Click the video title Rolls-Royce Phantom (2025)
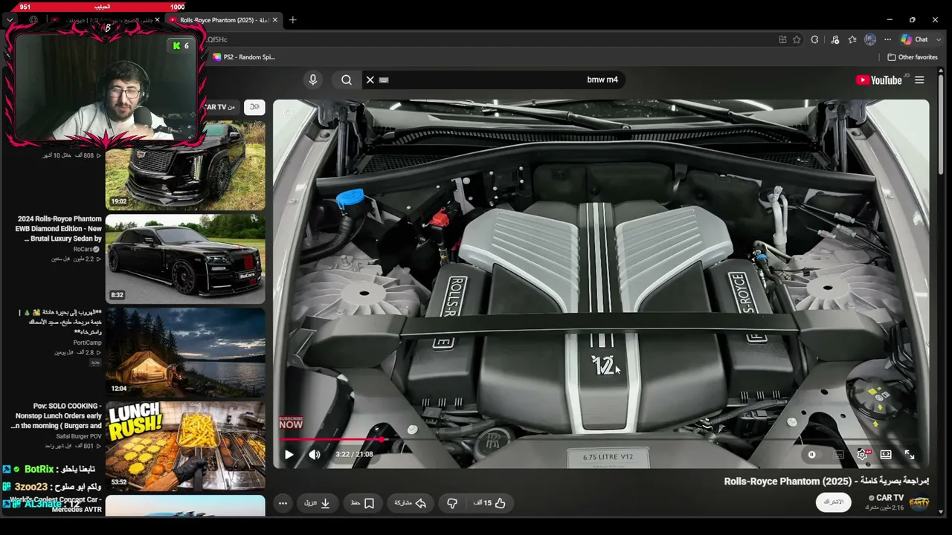 (x=826, y=481)
